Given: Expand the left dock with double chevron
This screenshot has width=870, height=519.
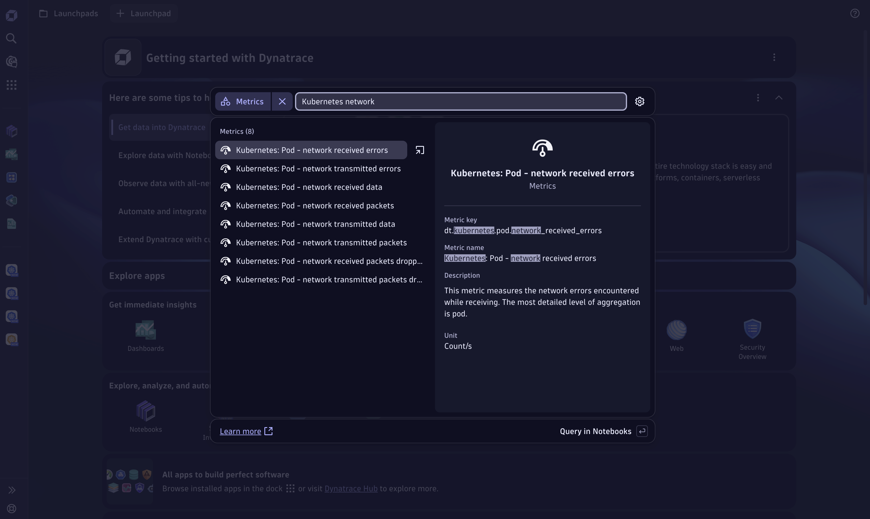Looking at the screenshot, I should 12,490.
